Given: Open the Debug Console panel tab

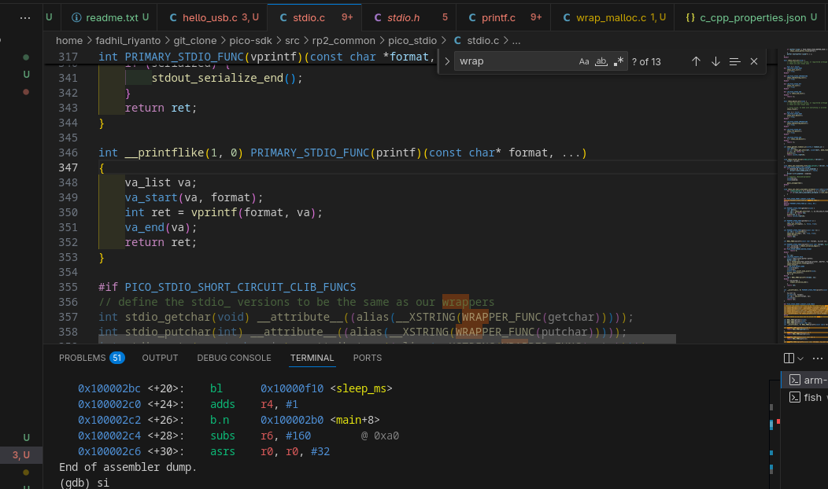Looking at the screenshot, I should pyautogui.click(x=234, y=358).
